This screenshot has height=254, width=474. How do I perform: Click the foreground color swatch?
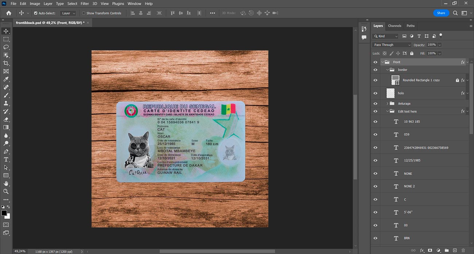4,213
